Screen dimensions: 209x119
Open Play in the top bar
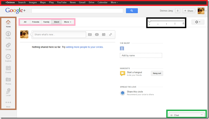coord(51,2)
